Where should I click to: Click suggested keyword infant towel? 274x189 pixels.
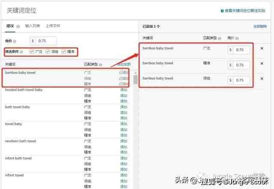pos(14,175)
